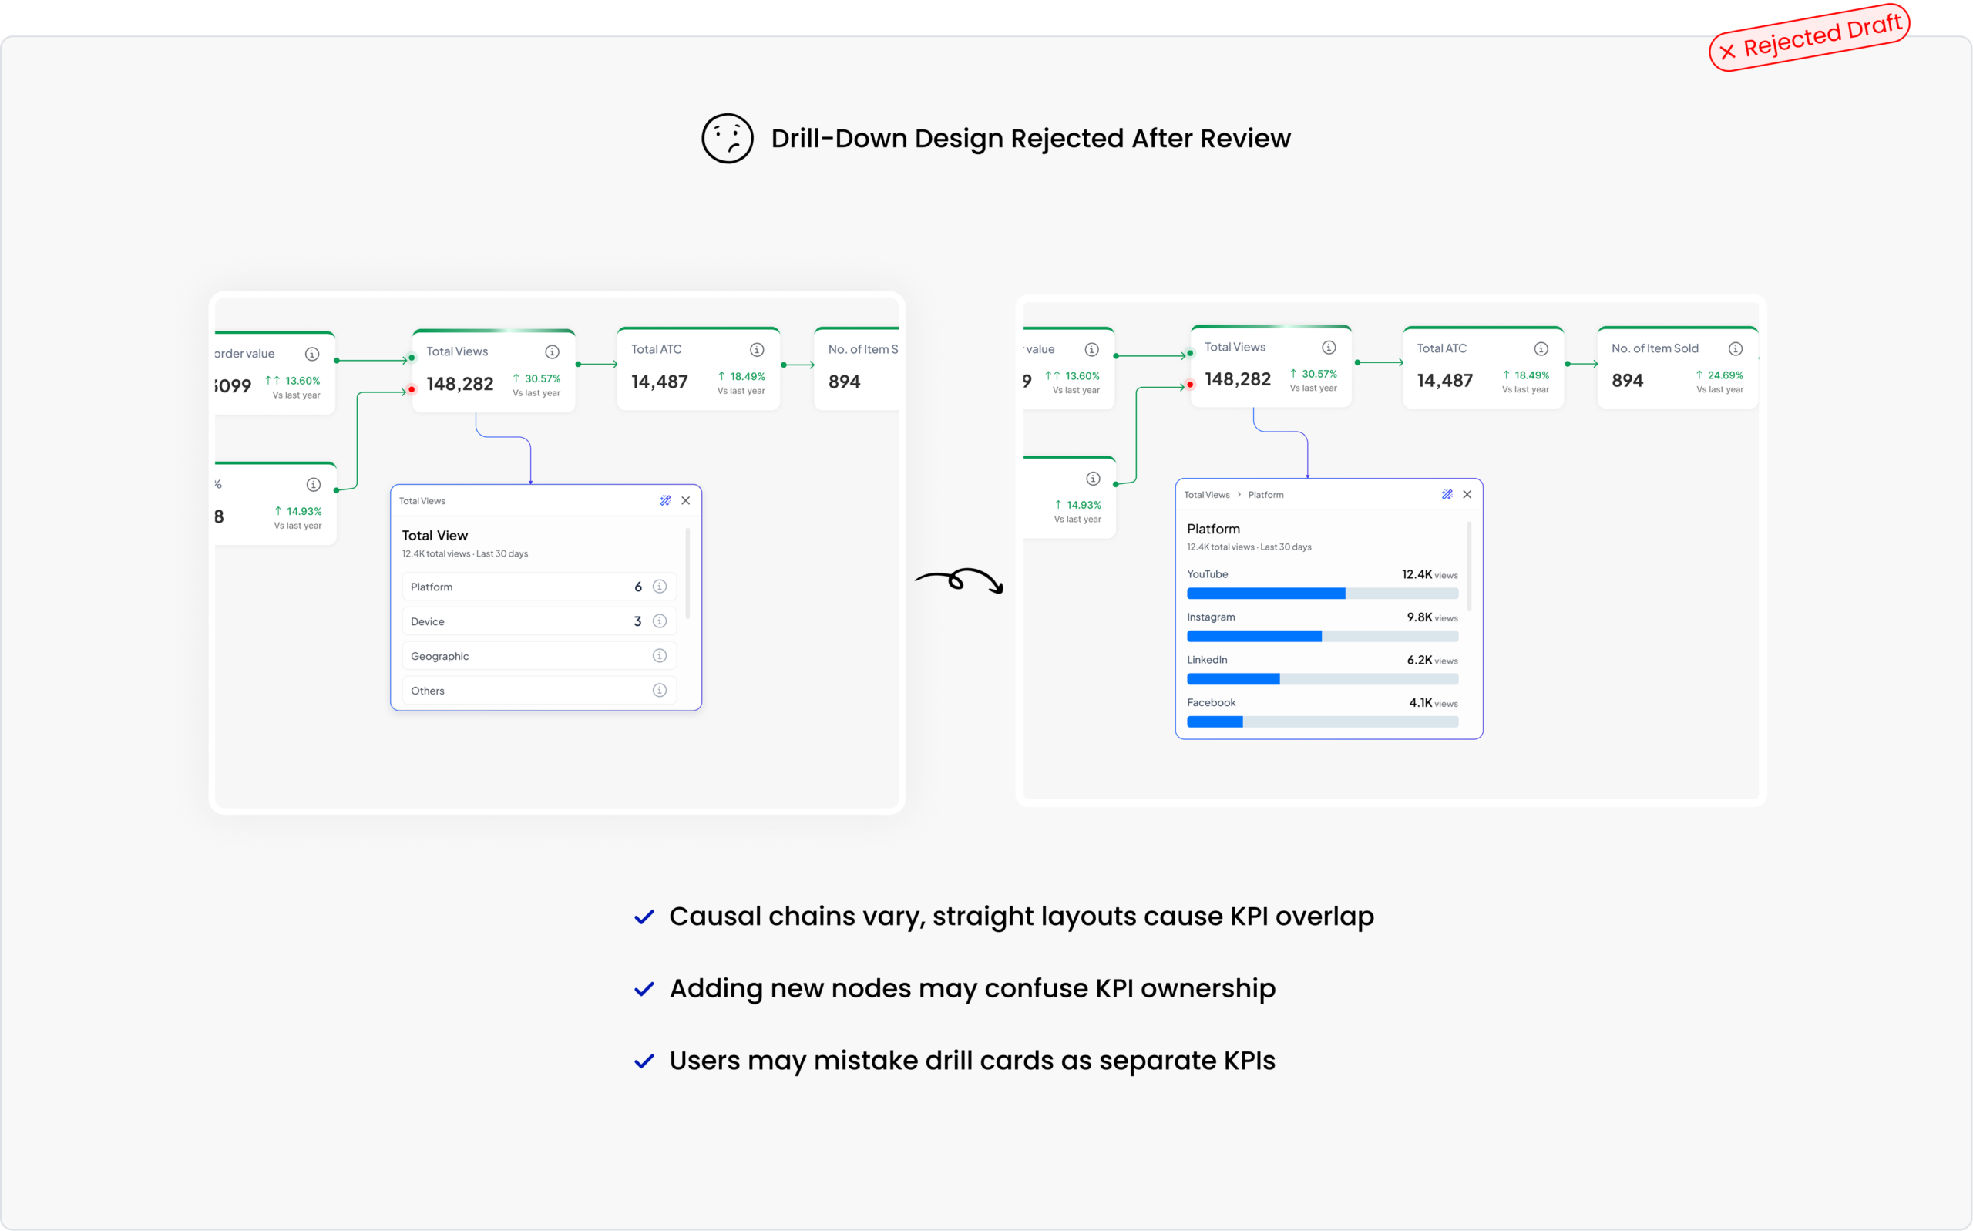Viewport: 1973px width, 1231px height.
Task: Close the Total Views drill-down popup
Action: [686, 501]
